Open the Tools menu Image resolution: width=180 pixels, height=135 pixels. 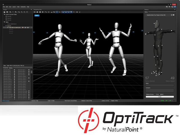click(18, 7)
